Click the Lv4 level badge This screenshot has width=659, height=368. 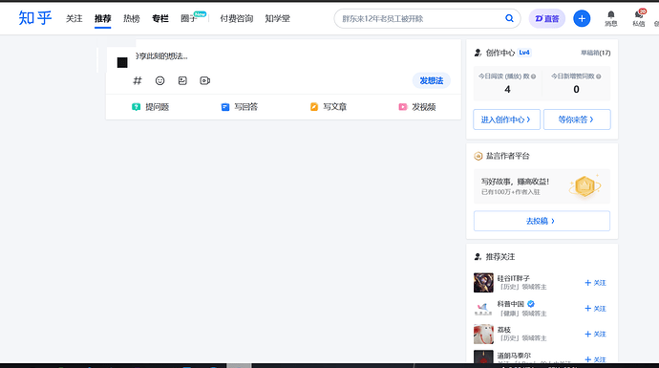[524, 53]
